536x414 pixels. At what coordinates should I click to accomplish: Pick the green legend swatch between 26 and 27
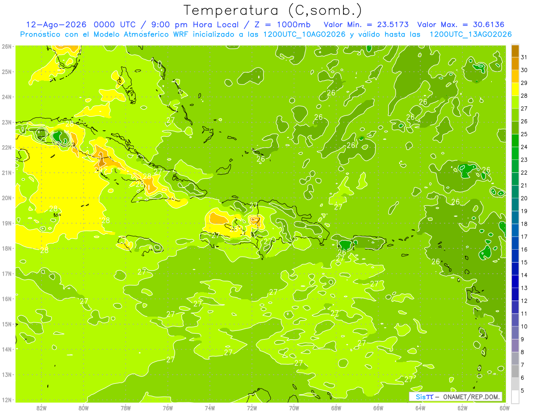515,115
